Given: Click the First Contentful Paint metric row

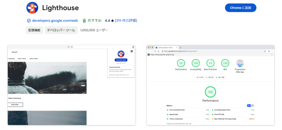Looking at the screenshot, I should 188,110.
